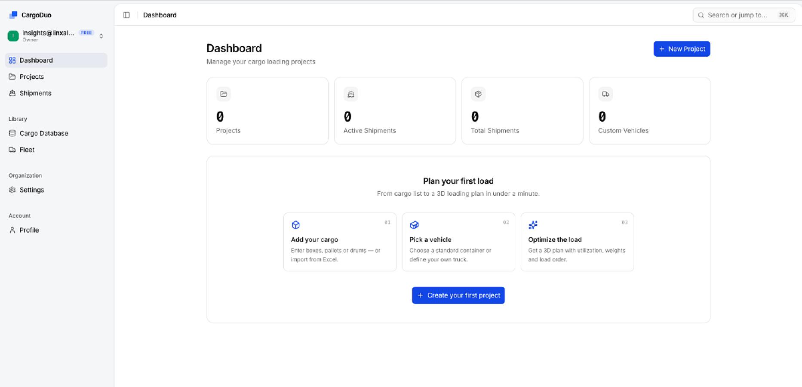Image resolution: width=802 pixels, height=387 pixels.
Task: Click the Shipments icon in sidebar
Action: tap(12, 93)
